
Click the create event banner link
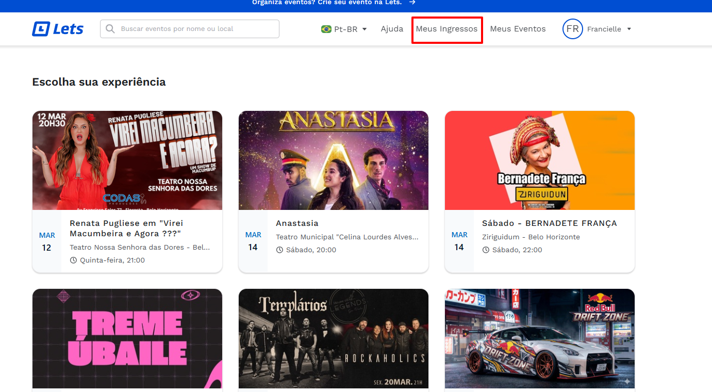pos(327,3)
